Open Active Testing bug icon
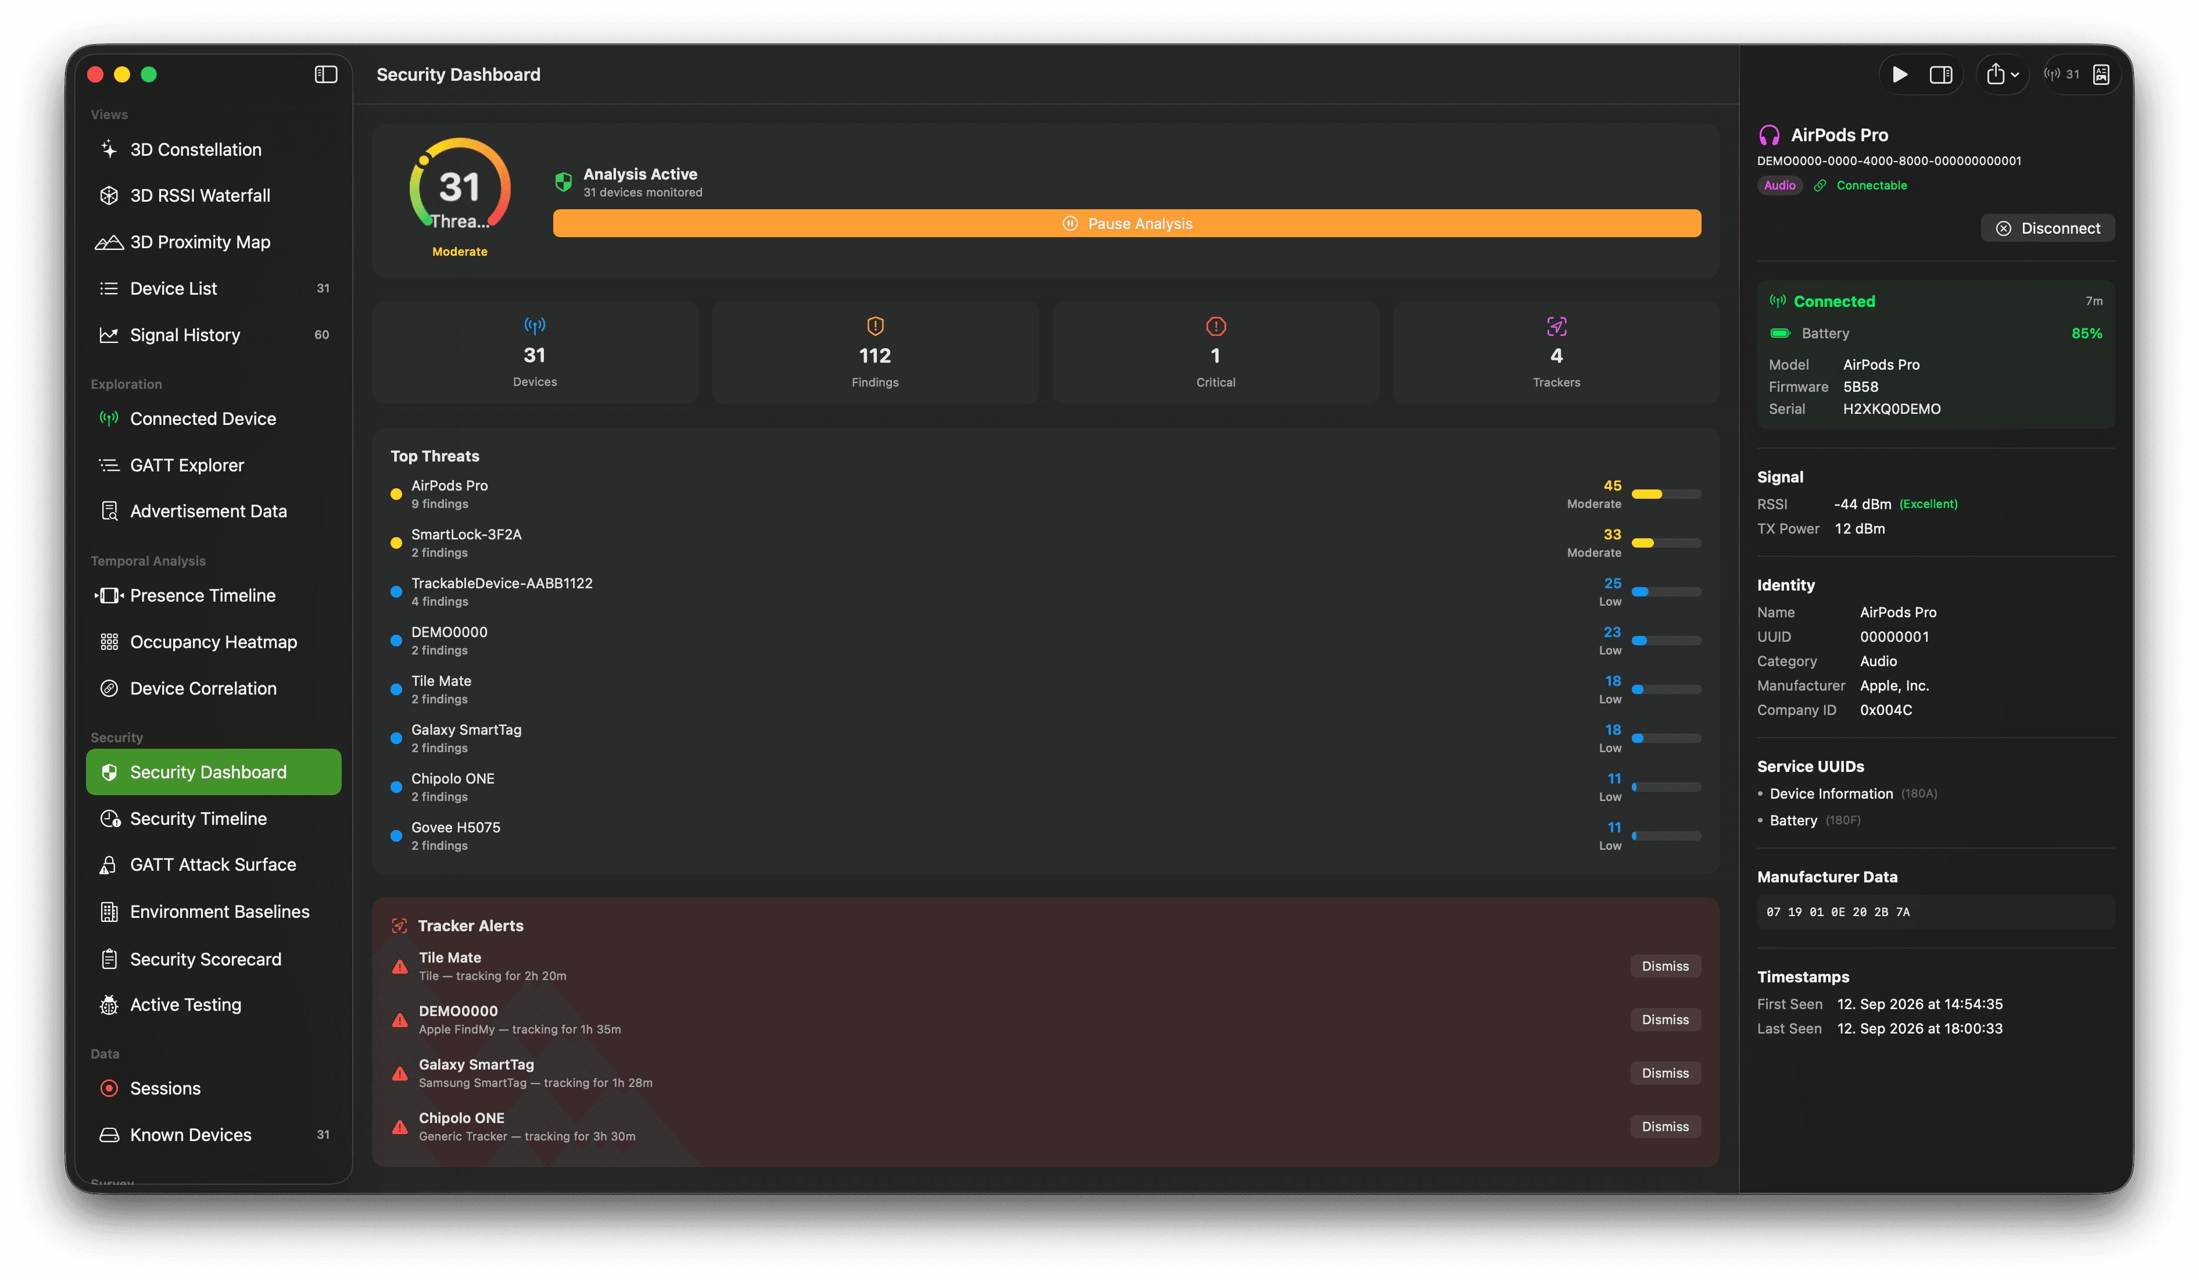 (109, 1006)
